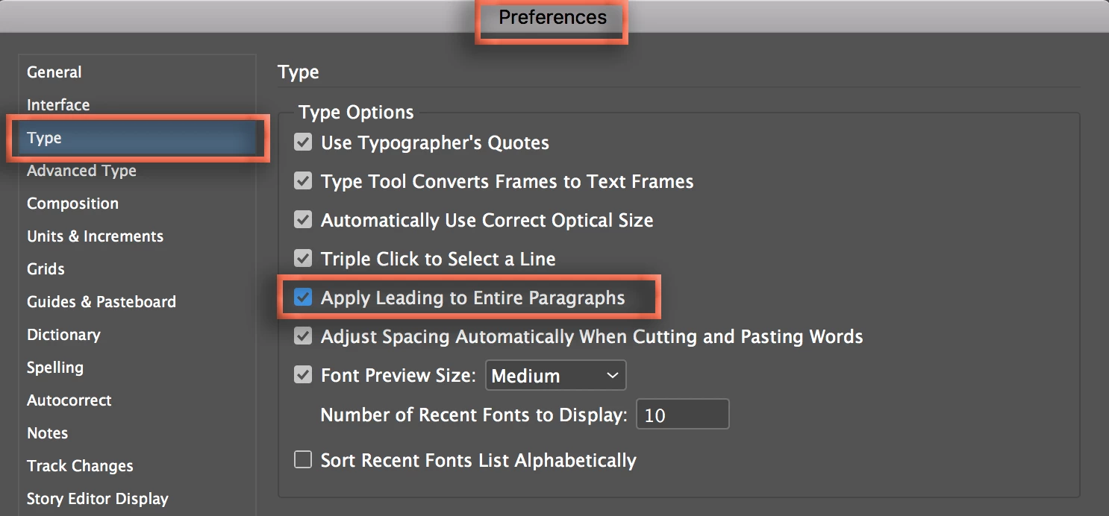Open Spelling preferences

(x=55, y=368)
